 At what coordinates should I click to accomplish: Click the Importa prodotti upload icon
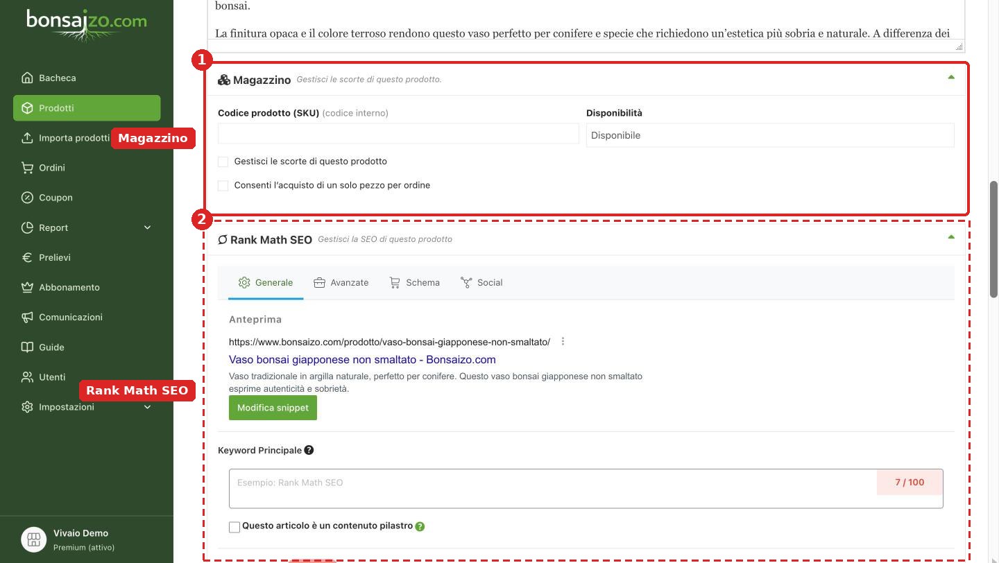[x=27, y=137]
